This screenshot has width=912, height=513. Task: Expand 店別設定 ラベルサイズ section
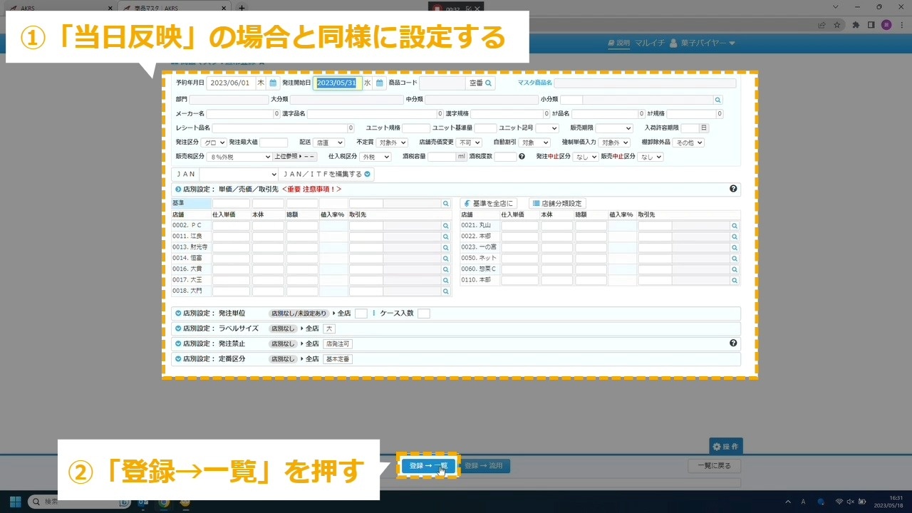click(178, 328)
